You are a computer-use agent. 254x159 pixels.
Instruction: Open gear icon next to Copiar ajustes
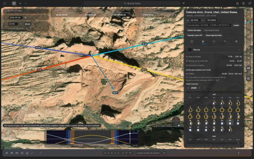(x=164, y=153)
